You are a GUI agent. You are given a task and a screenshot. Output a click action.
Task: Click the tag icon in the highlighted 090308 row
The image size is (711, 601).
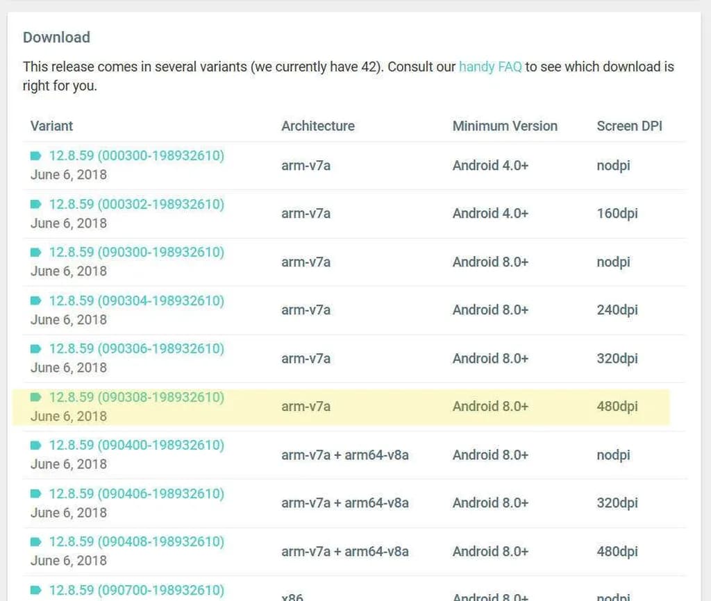click(x=36, y=398)
